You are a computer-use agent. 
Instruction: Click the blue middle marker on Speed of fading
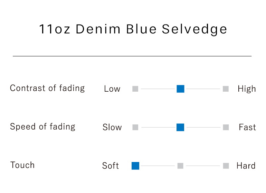click(x=180, y=127)
